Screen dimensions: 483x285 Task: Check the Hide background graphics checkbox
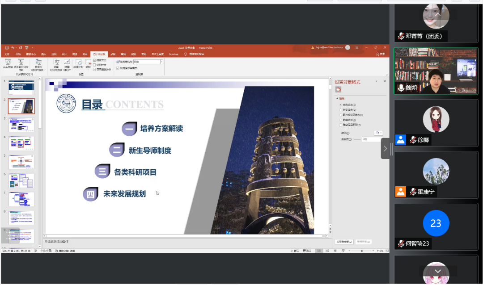[341, 125]
